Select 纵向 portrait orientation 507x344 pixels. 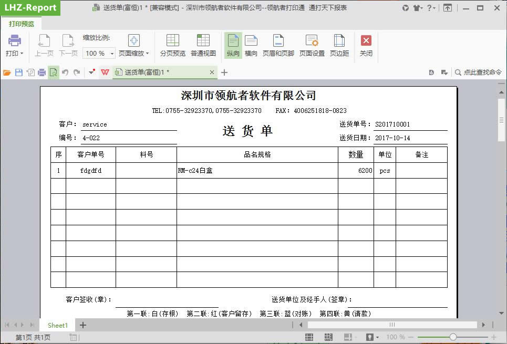[x=233, y=46]
